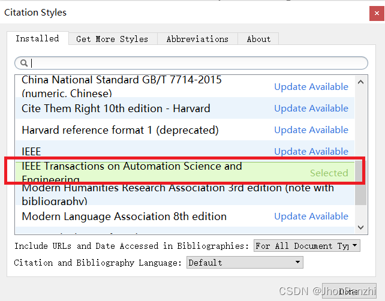Update Harvard reference format 1 style
The width and height of the screenshot is (385, 301).
tap(311, 130)
